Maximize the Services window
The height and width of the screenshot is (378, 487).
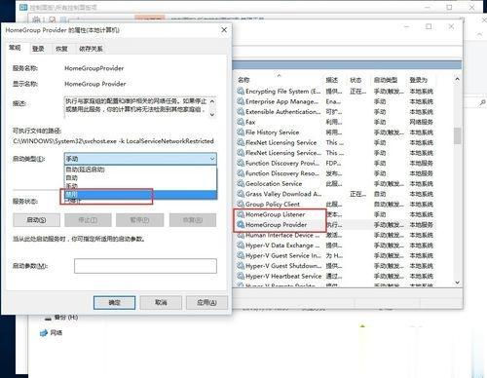[x=429, y=26]
